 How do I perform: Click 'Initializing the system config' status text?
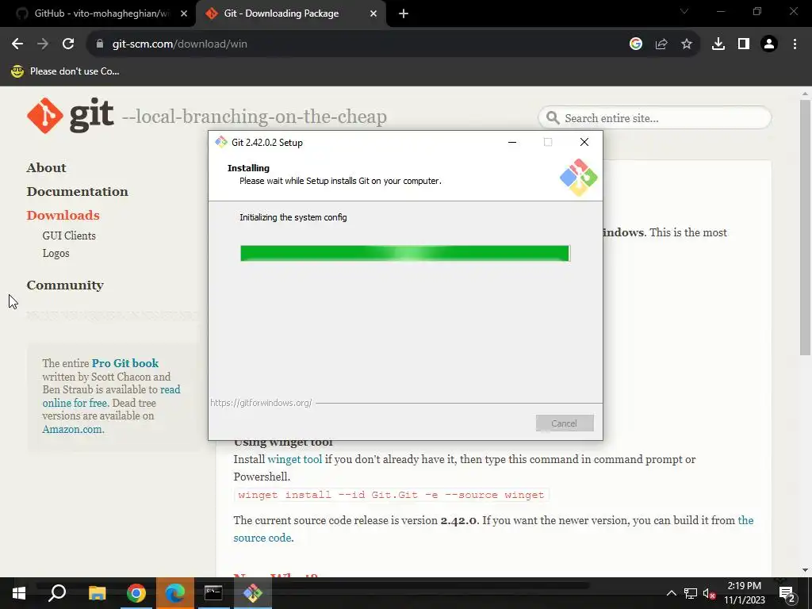[293, 217]
